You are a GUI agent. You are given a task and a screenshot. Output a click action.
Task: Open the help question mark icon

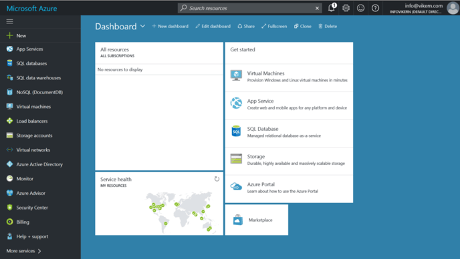pyautogui.click(x=375, y=8)
